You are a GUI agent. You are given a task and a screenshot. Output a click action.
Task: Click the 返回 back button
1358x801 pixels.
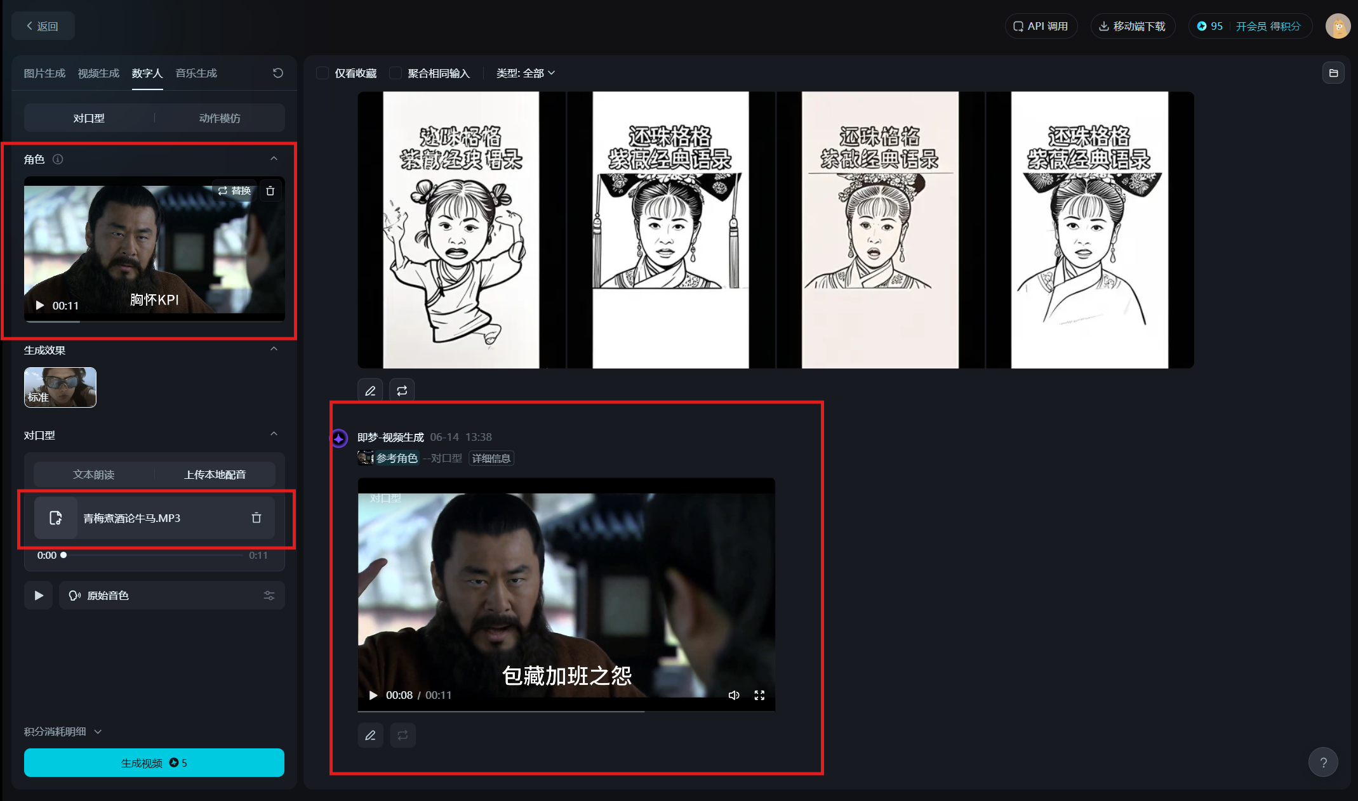coord(43,26)
